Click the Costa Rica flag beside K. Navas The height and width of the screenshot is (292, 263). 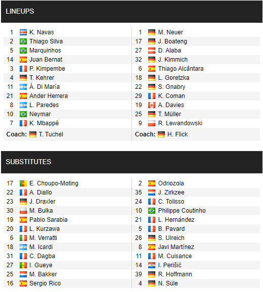[x=23, y=32]
